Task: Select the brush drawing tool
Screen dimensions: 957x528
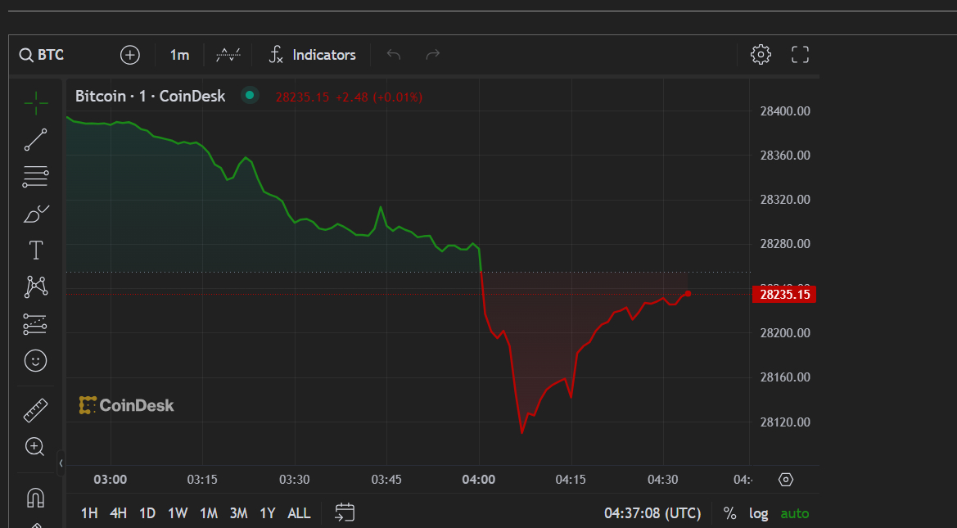Action: [36, 214]
